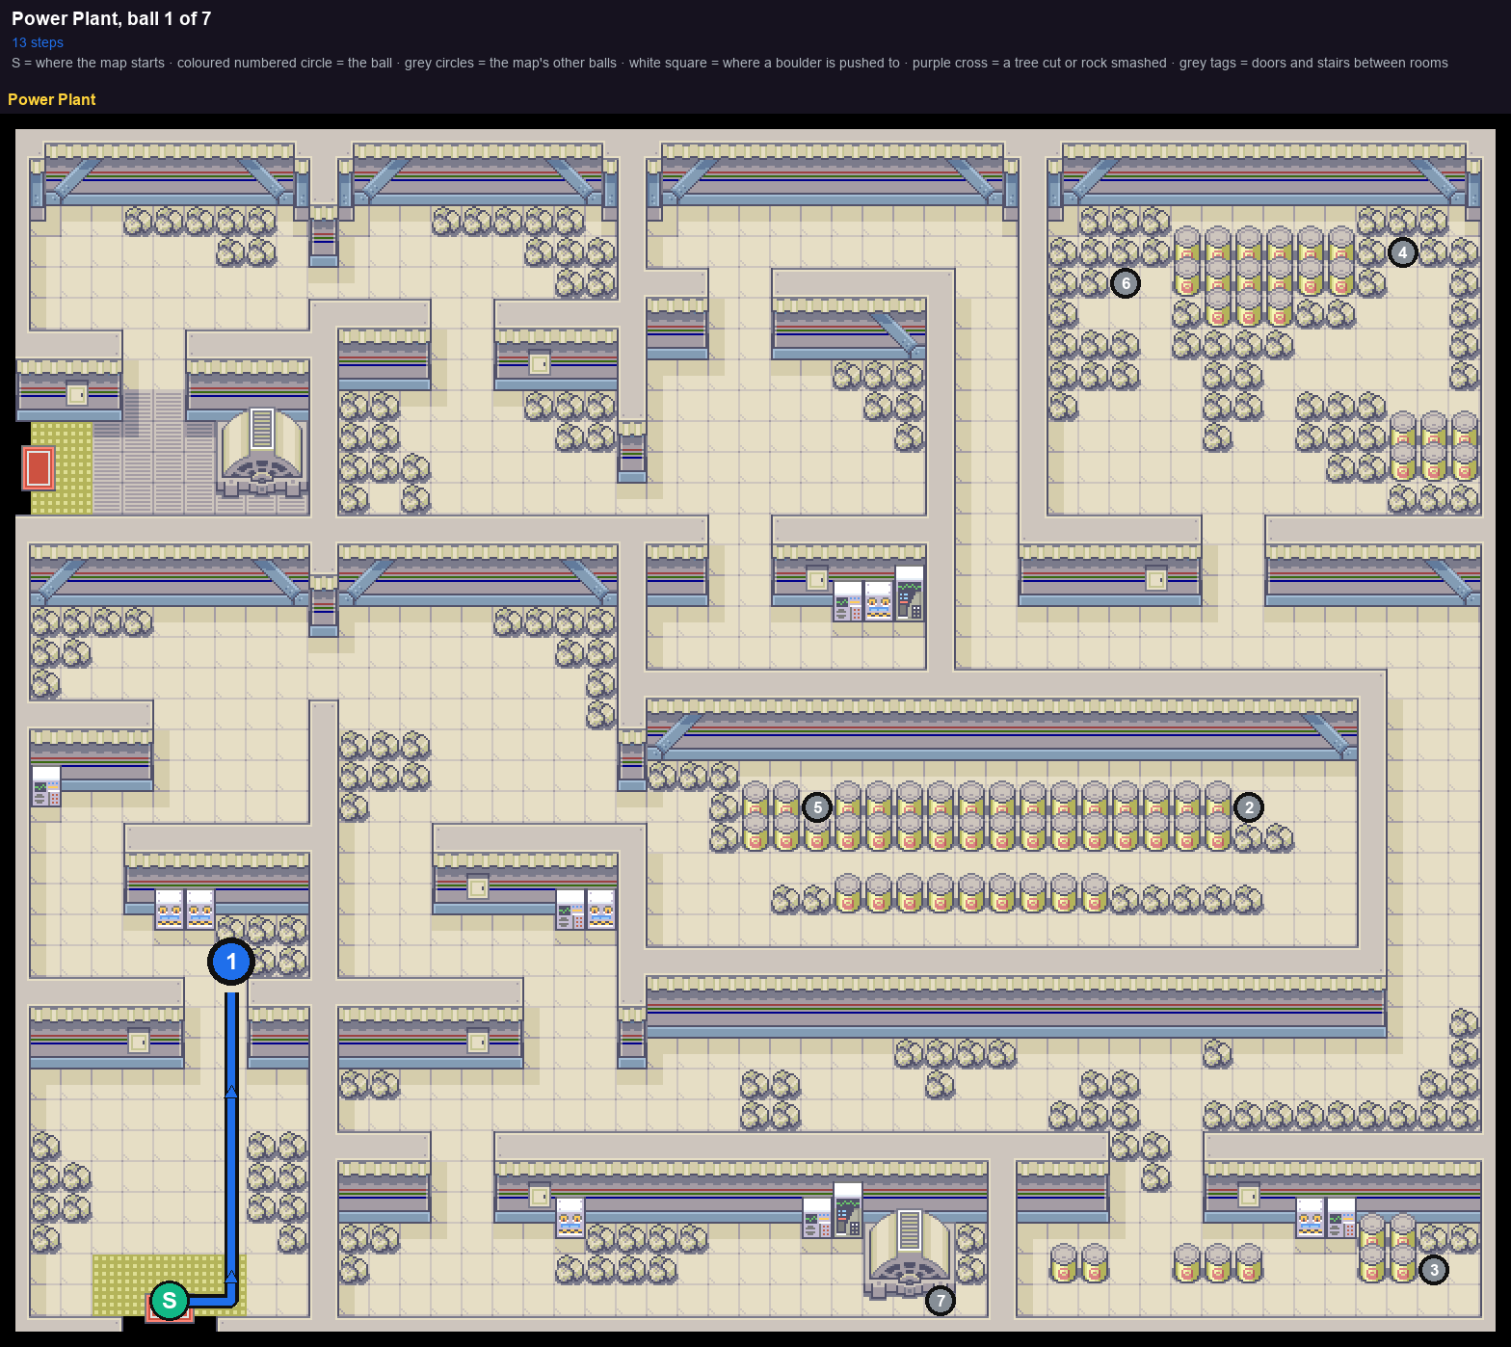Viewport: 1511px width, 1347px height.
Task: Click the blue ball marker numbered 1
Action: coord(231,962)
